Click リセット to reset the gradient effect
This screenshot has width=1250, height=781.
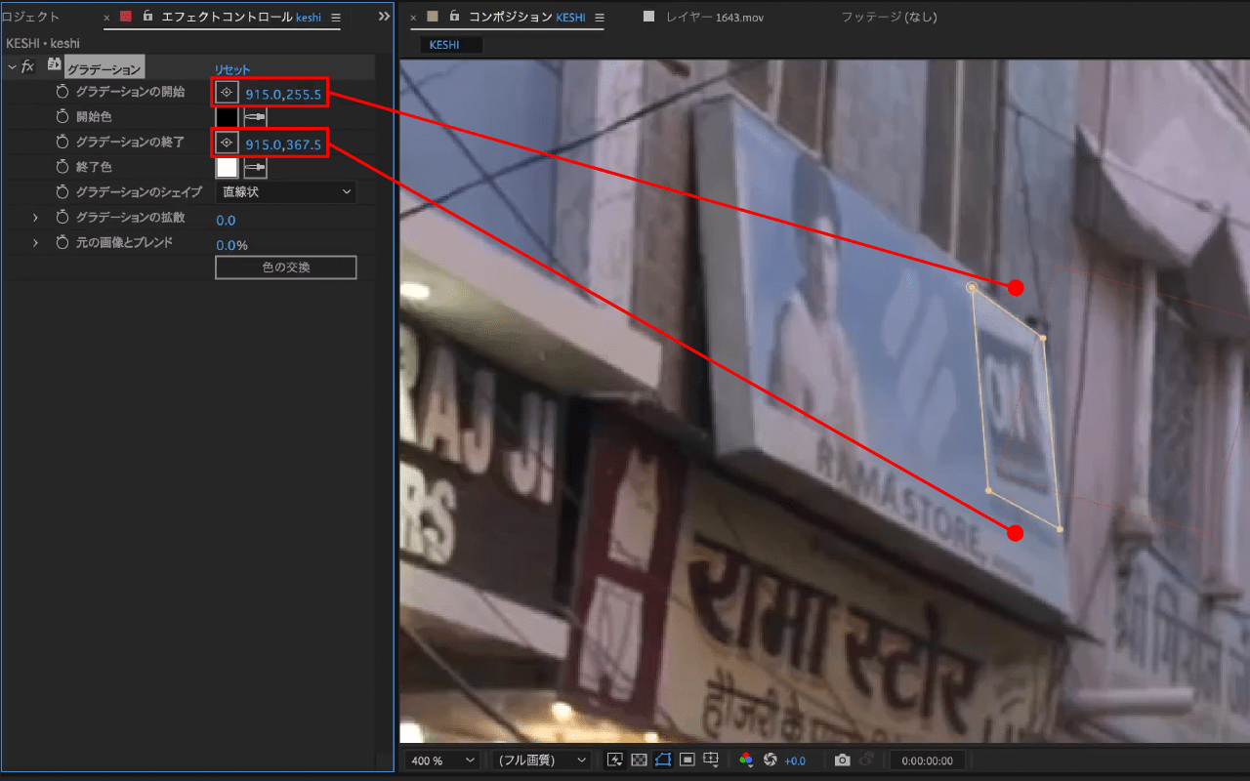[232, 69]
